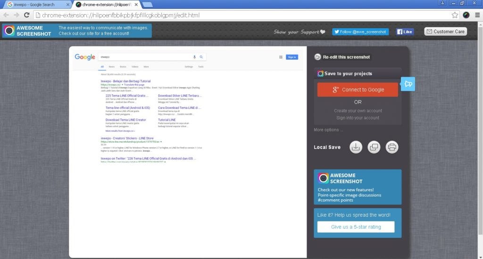Click the Re-edit this screenshot icon
483x259 pixels.
(x=317, y=57)
